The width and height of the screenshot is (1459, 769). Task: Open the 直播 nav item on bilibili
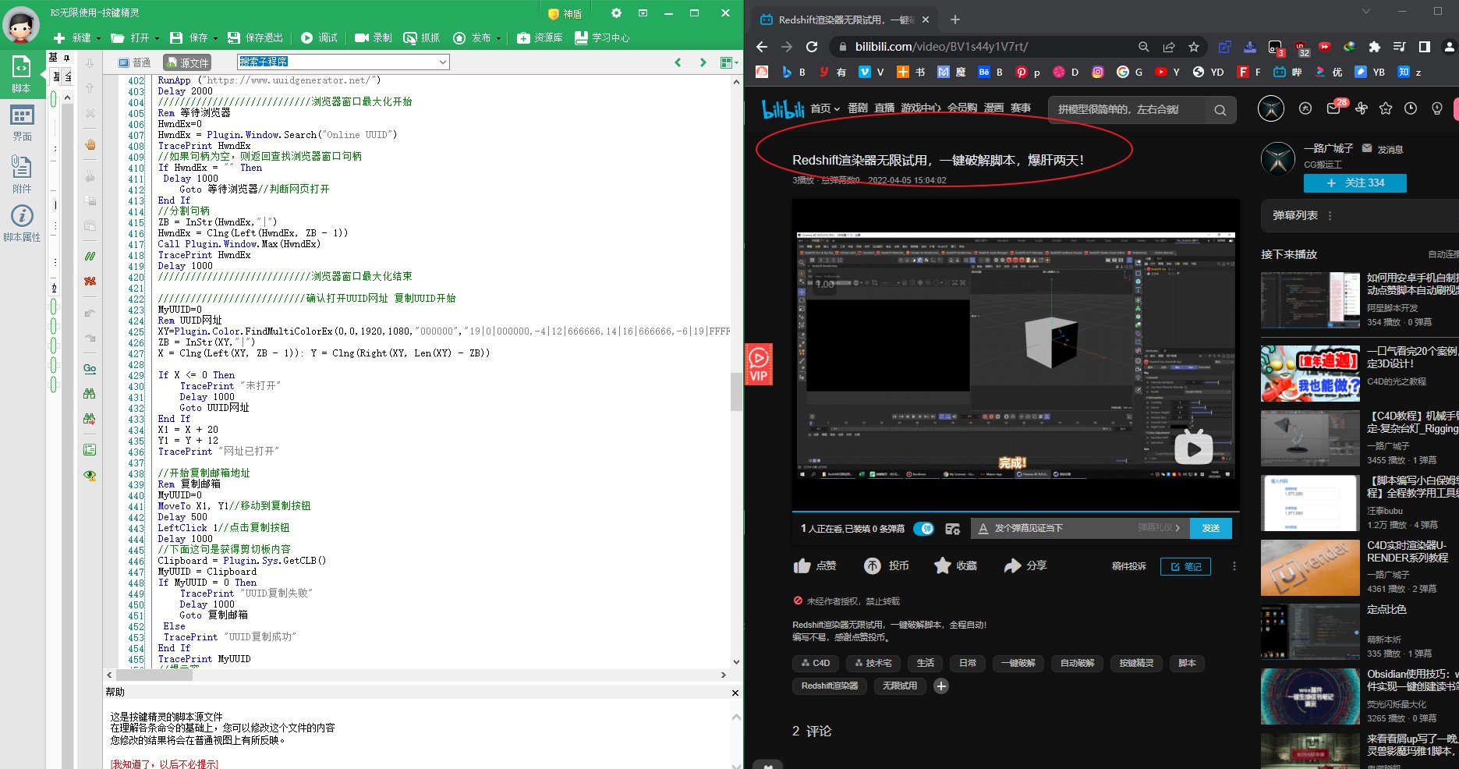884,108
